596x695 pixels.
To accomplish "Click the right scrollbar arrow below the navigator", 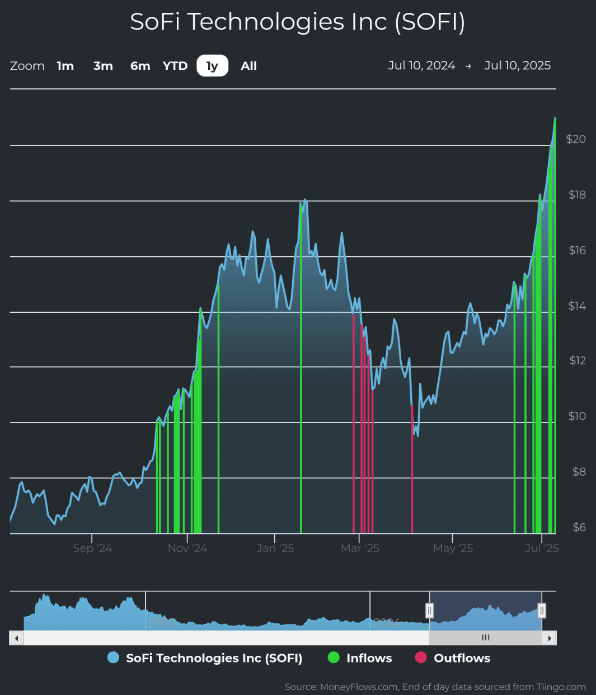I will coord(550,638).
